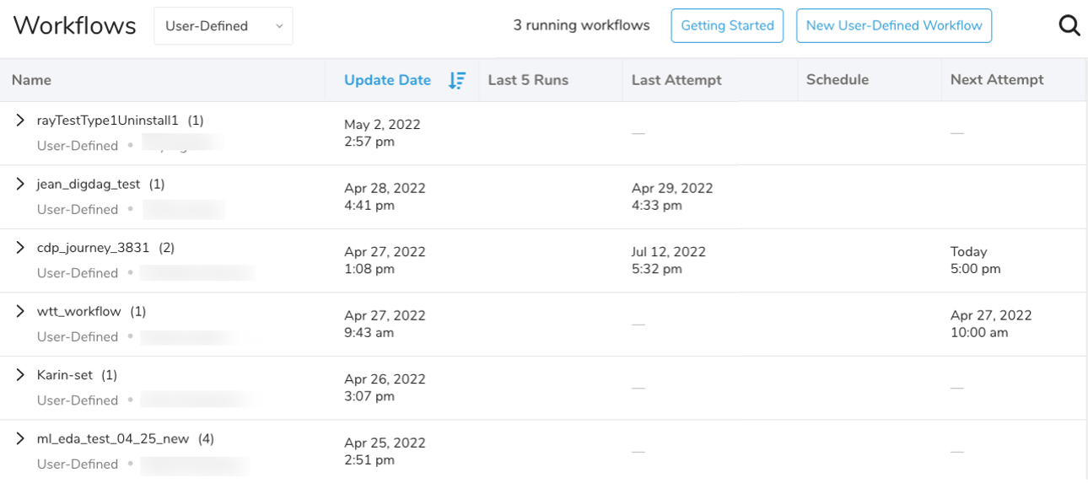This screenshot has height=483, width=1088.
Task: Expand the cdp_journey_3831 workflow row
Action: pyautogui.click(x=21, y=248)
